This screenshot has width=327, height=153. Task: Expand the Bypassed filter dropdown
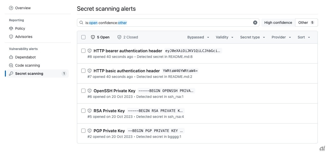click(x=198, y=37)
